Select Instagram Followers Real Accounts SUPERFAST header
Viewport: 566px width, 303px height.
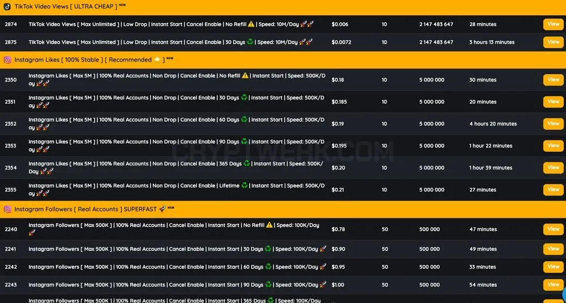(x=283, y=210)
